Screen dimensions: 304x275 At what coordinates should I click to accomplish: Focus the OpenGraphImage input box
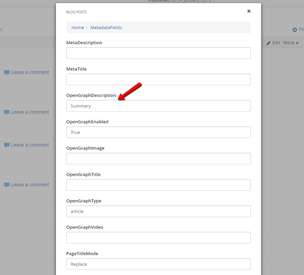158,159
